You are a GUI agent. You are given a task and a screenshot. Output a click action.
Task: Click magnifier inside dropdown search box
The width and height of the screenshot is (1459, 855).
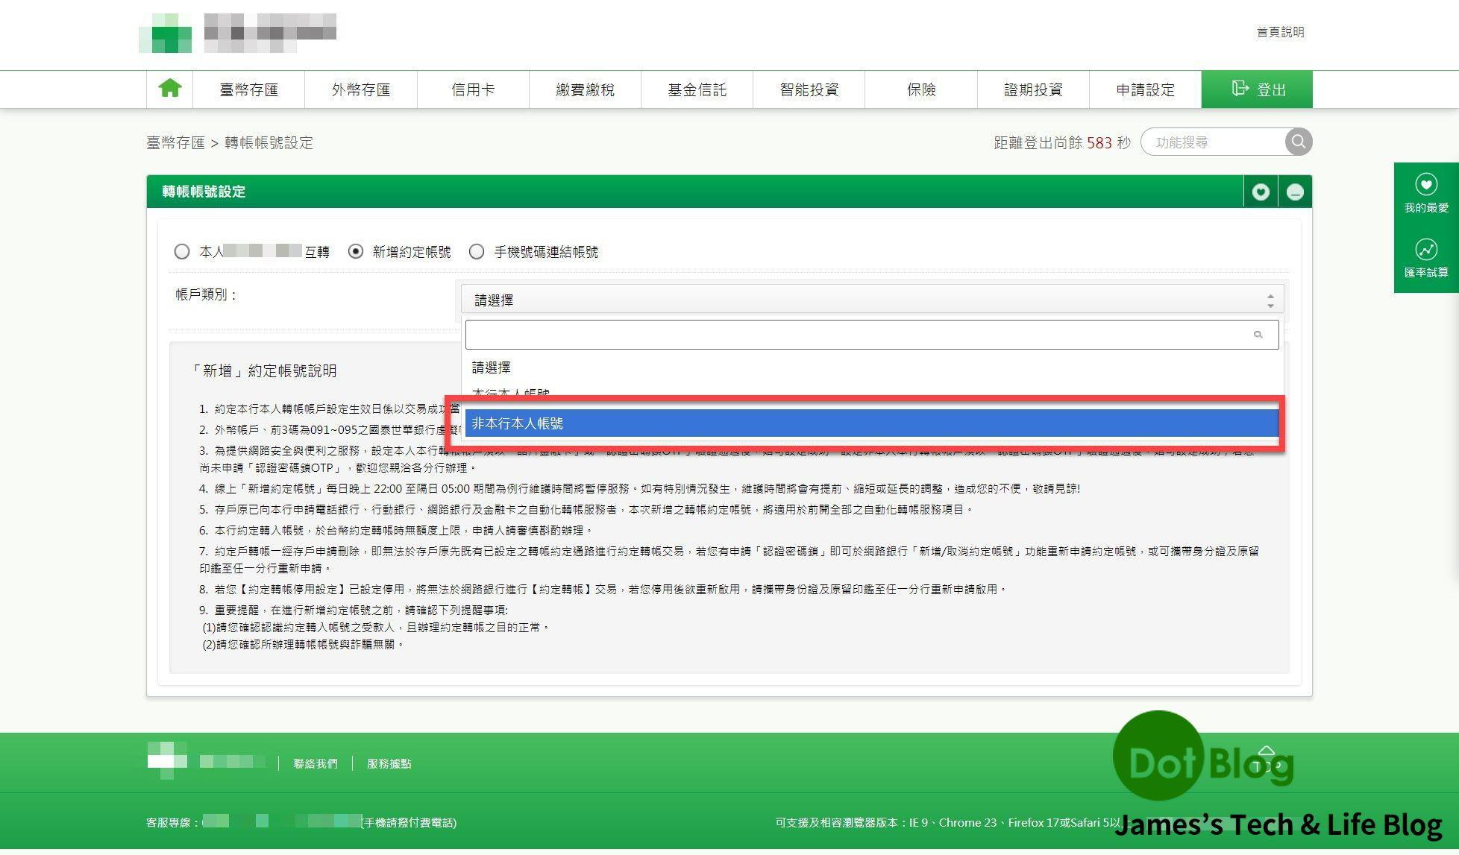tap(1258, 335)
